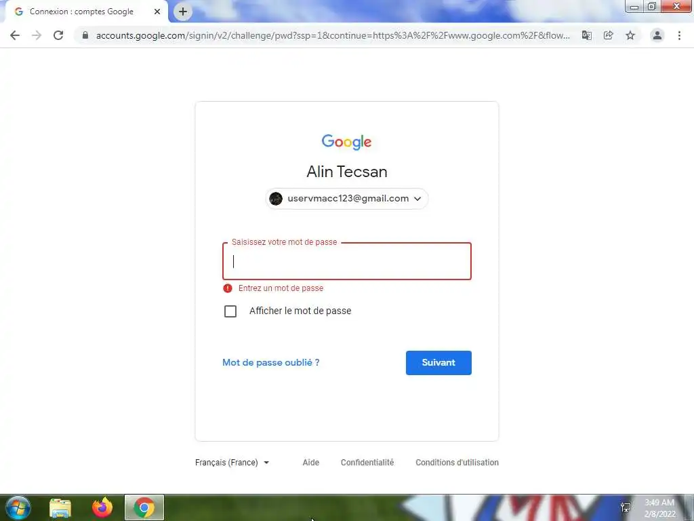694x521 pixels.
Task: Click the share page icon in address bar
Action: tap(609, 35)
